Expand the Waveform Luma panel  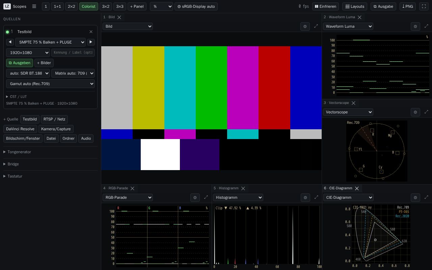tap(426, 26)
